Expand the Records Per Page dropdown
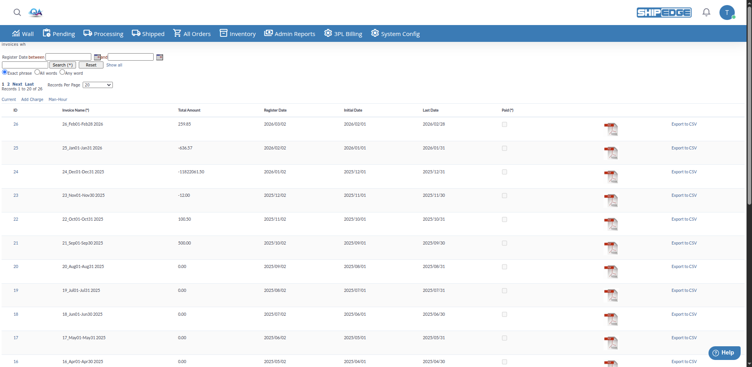This screenshot has height=367, width=752. tap(98, 85)
